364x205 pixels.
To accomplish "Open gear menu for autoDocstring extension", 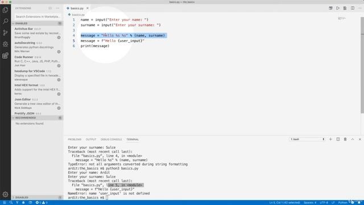I will click(59, 52).
